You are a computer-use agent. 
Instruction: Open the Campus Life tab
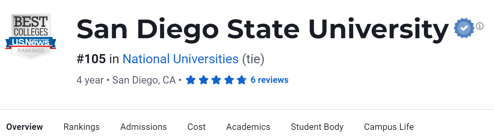click(x=389, y=127)
